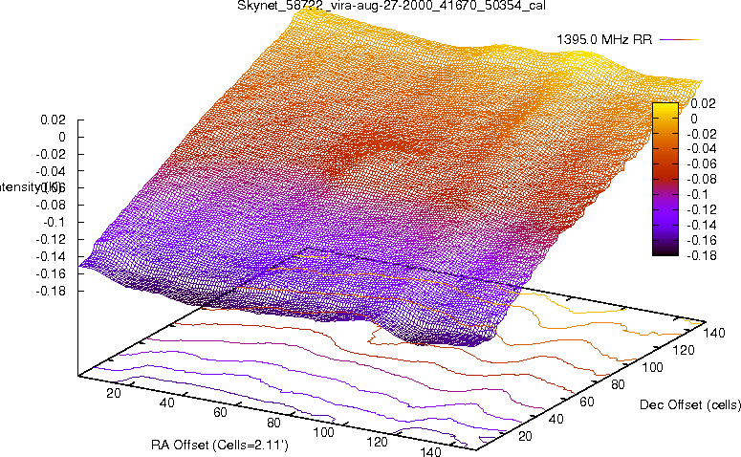
Task: Click the '60' tick on the RA Offset axis
Action: point(221,413)
